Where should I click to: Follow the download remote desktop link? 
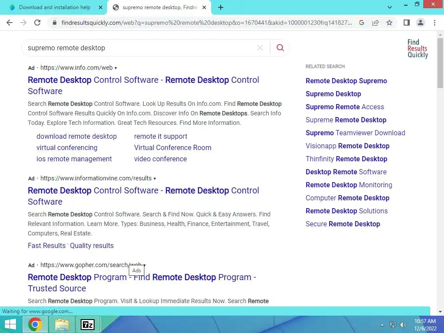tap(76, 136)
